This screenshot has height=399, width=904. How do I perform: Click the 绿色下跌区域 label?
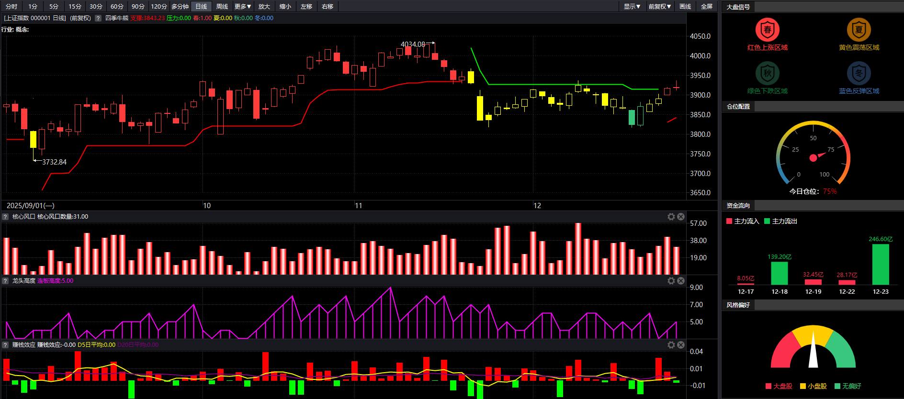(768, 91)
